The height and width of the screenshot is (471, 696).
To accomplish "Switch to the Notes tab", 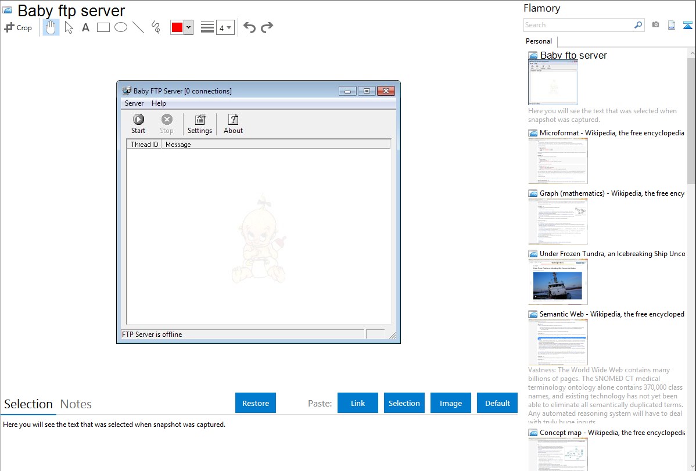I will point(76,404).
